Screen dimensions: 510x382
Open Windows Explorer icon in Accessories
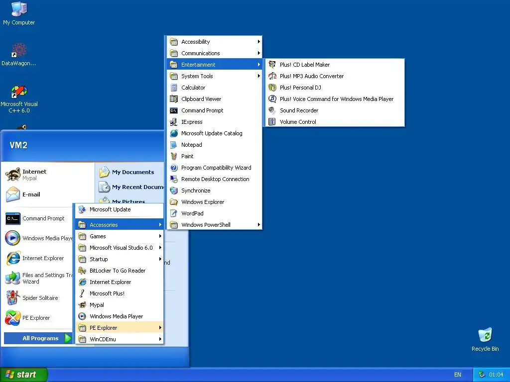tap(174, 202)
